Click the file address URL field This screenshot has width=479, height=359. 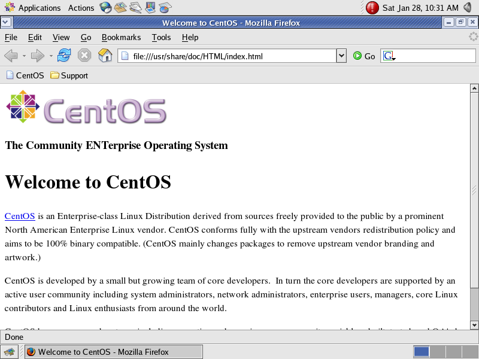[231, 56]
